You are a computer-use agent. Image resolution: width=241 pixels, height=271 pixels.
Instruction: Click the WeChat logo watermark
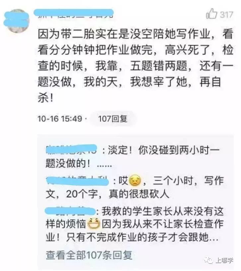[209, 260]
